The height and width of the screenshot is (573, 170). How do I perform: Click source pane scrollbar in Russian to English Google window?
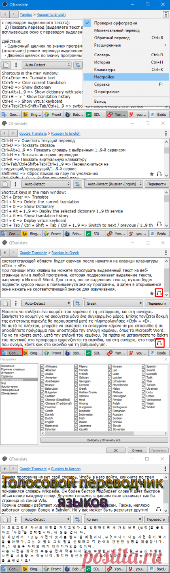tap(166, 158)
